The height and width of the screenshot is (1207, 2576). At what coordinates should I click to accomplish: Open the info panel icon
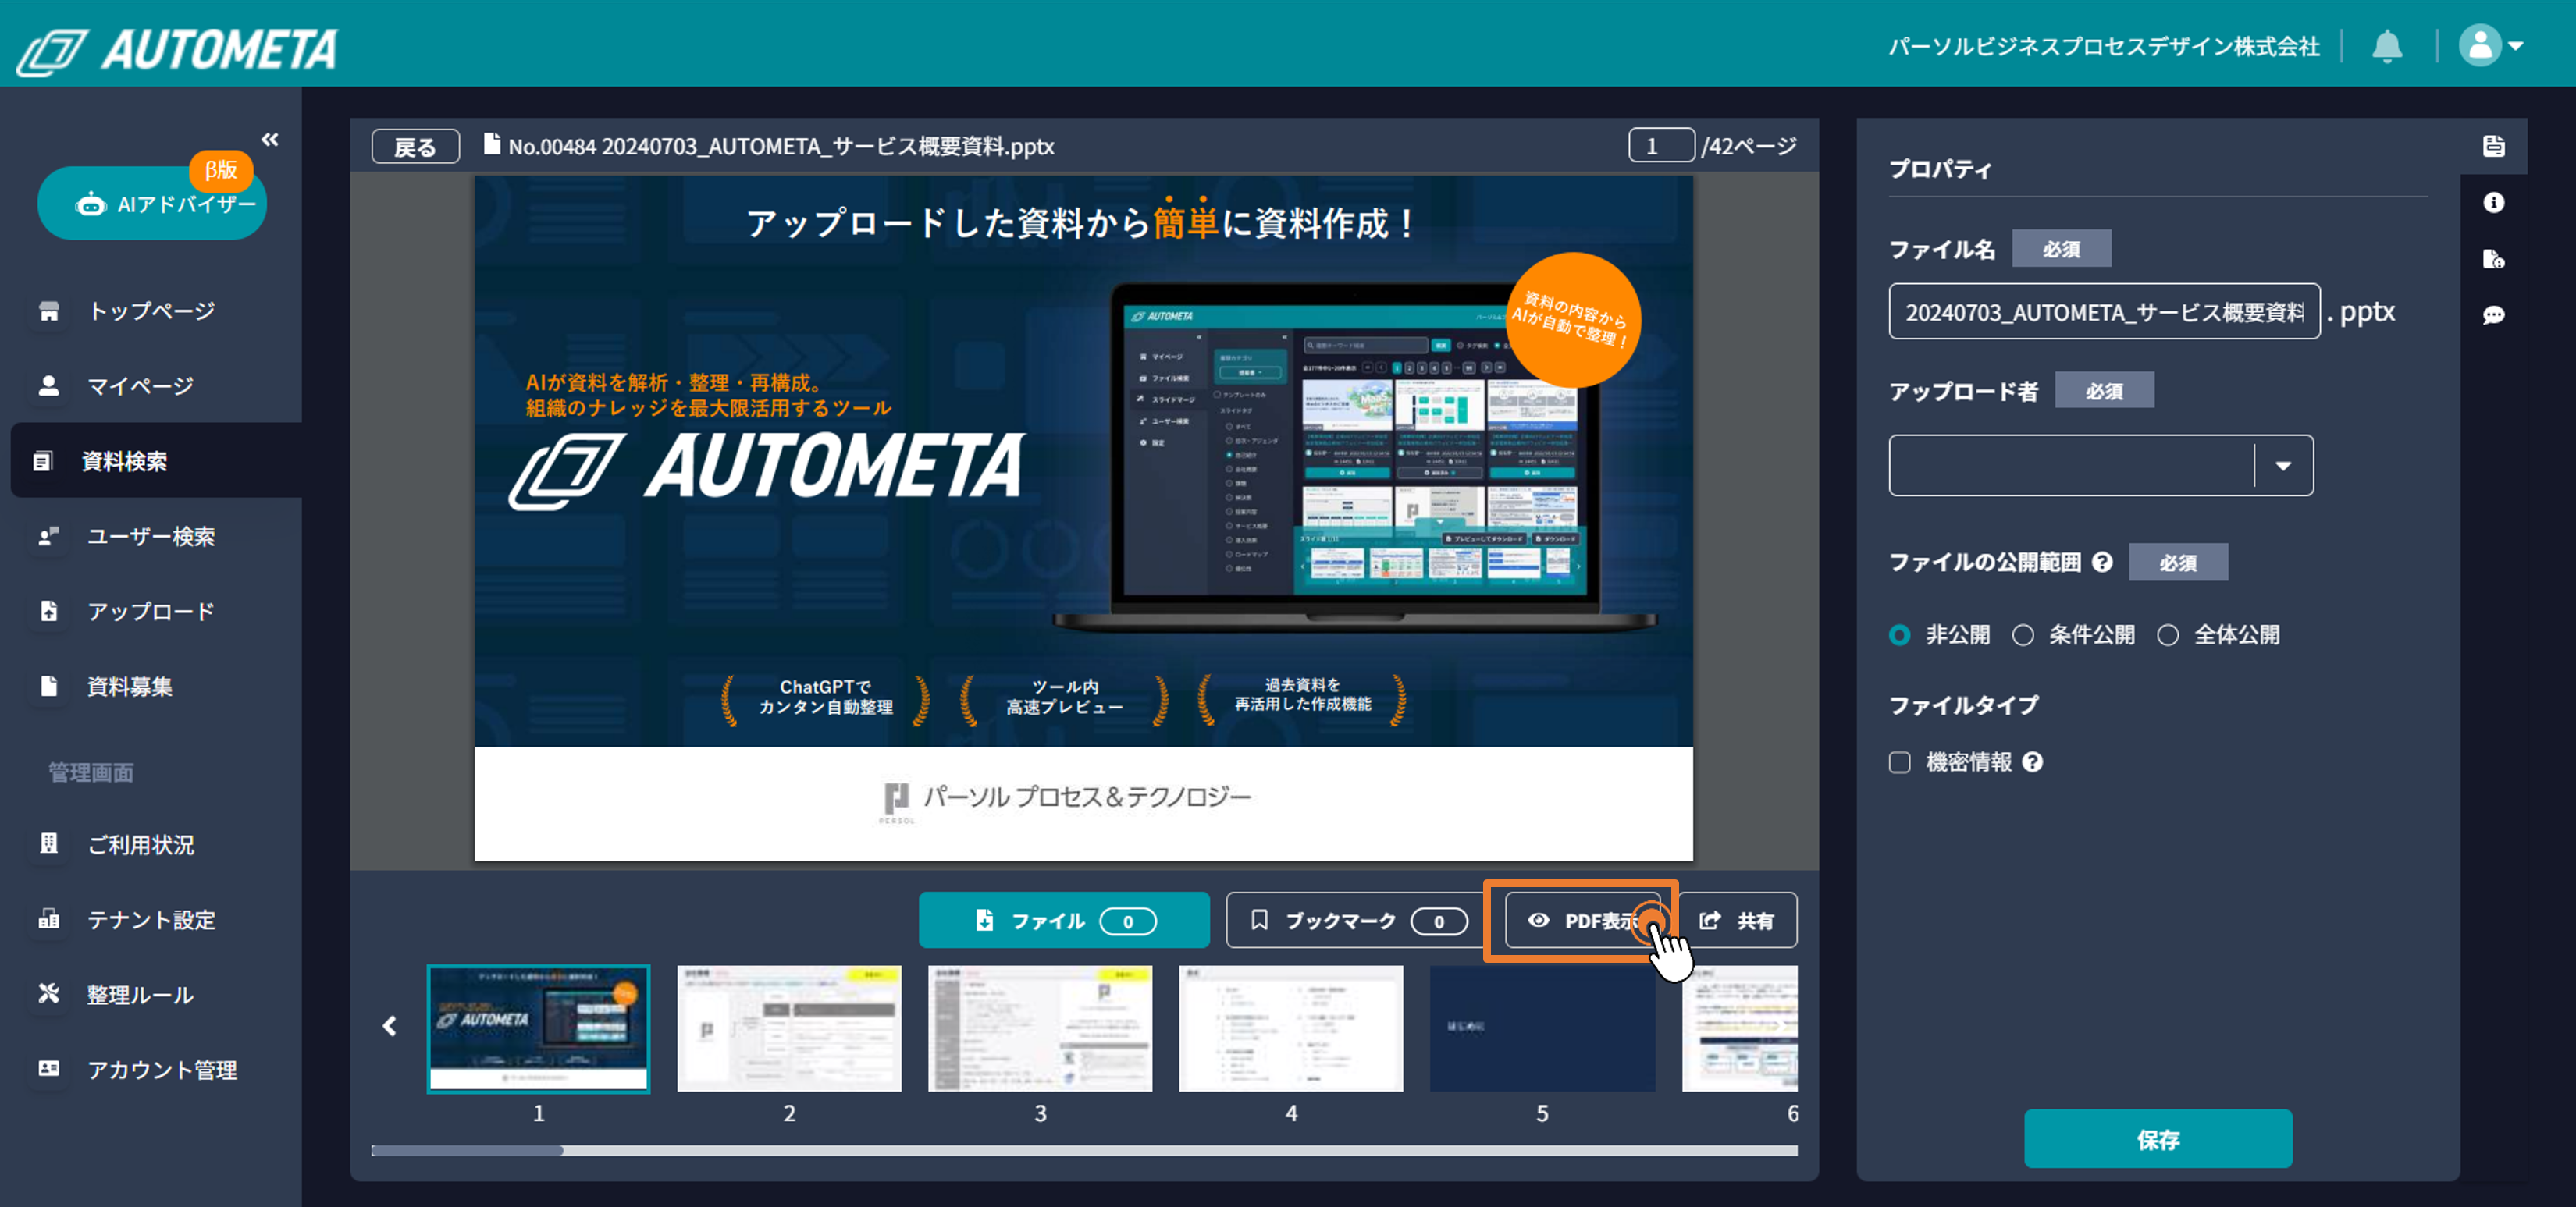pos(2493,203)
